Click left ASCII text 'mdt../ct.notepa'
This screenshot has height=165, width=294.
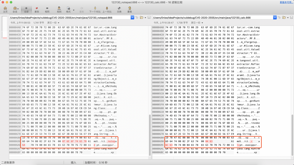(105, 141)
